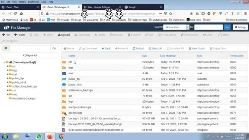Sort files by Last Modified column header

click(x=168, y=56)
